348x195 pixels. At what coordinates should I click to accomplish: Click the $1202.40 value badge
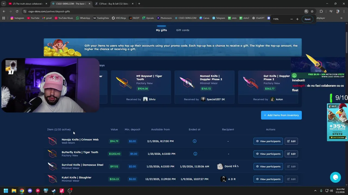tap(114, 154)
